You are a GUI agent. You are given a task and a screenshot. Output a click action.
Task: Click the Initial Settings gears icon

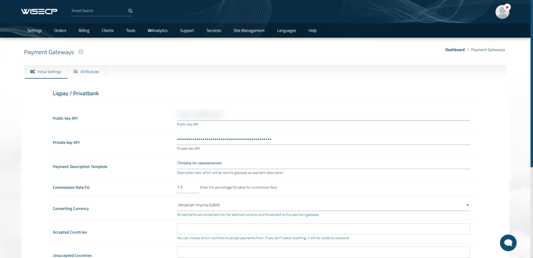(x=33, y=72)
